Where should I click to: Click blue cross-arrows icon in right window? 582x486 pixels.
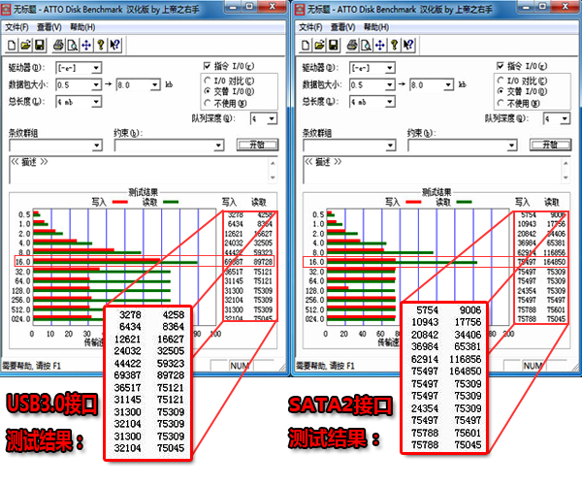point(379,46)
